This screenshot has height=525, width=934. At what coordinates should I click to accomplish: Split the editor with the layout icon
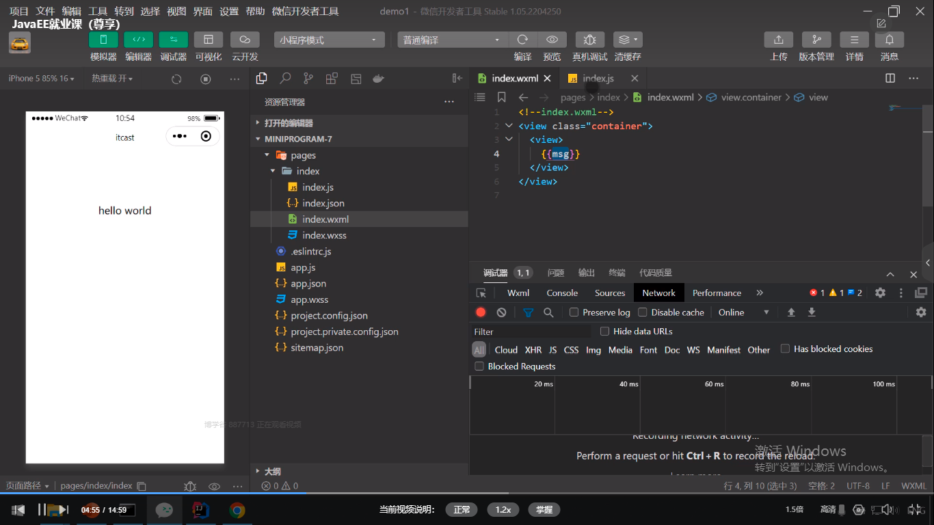click(x=890, y=78)
